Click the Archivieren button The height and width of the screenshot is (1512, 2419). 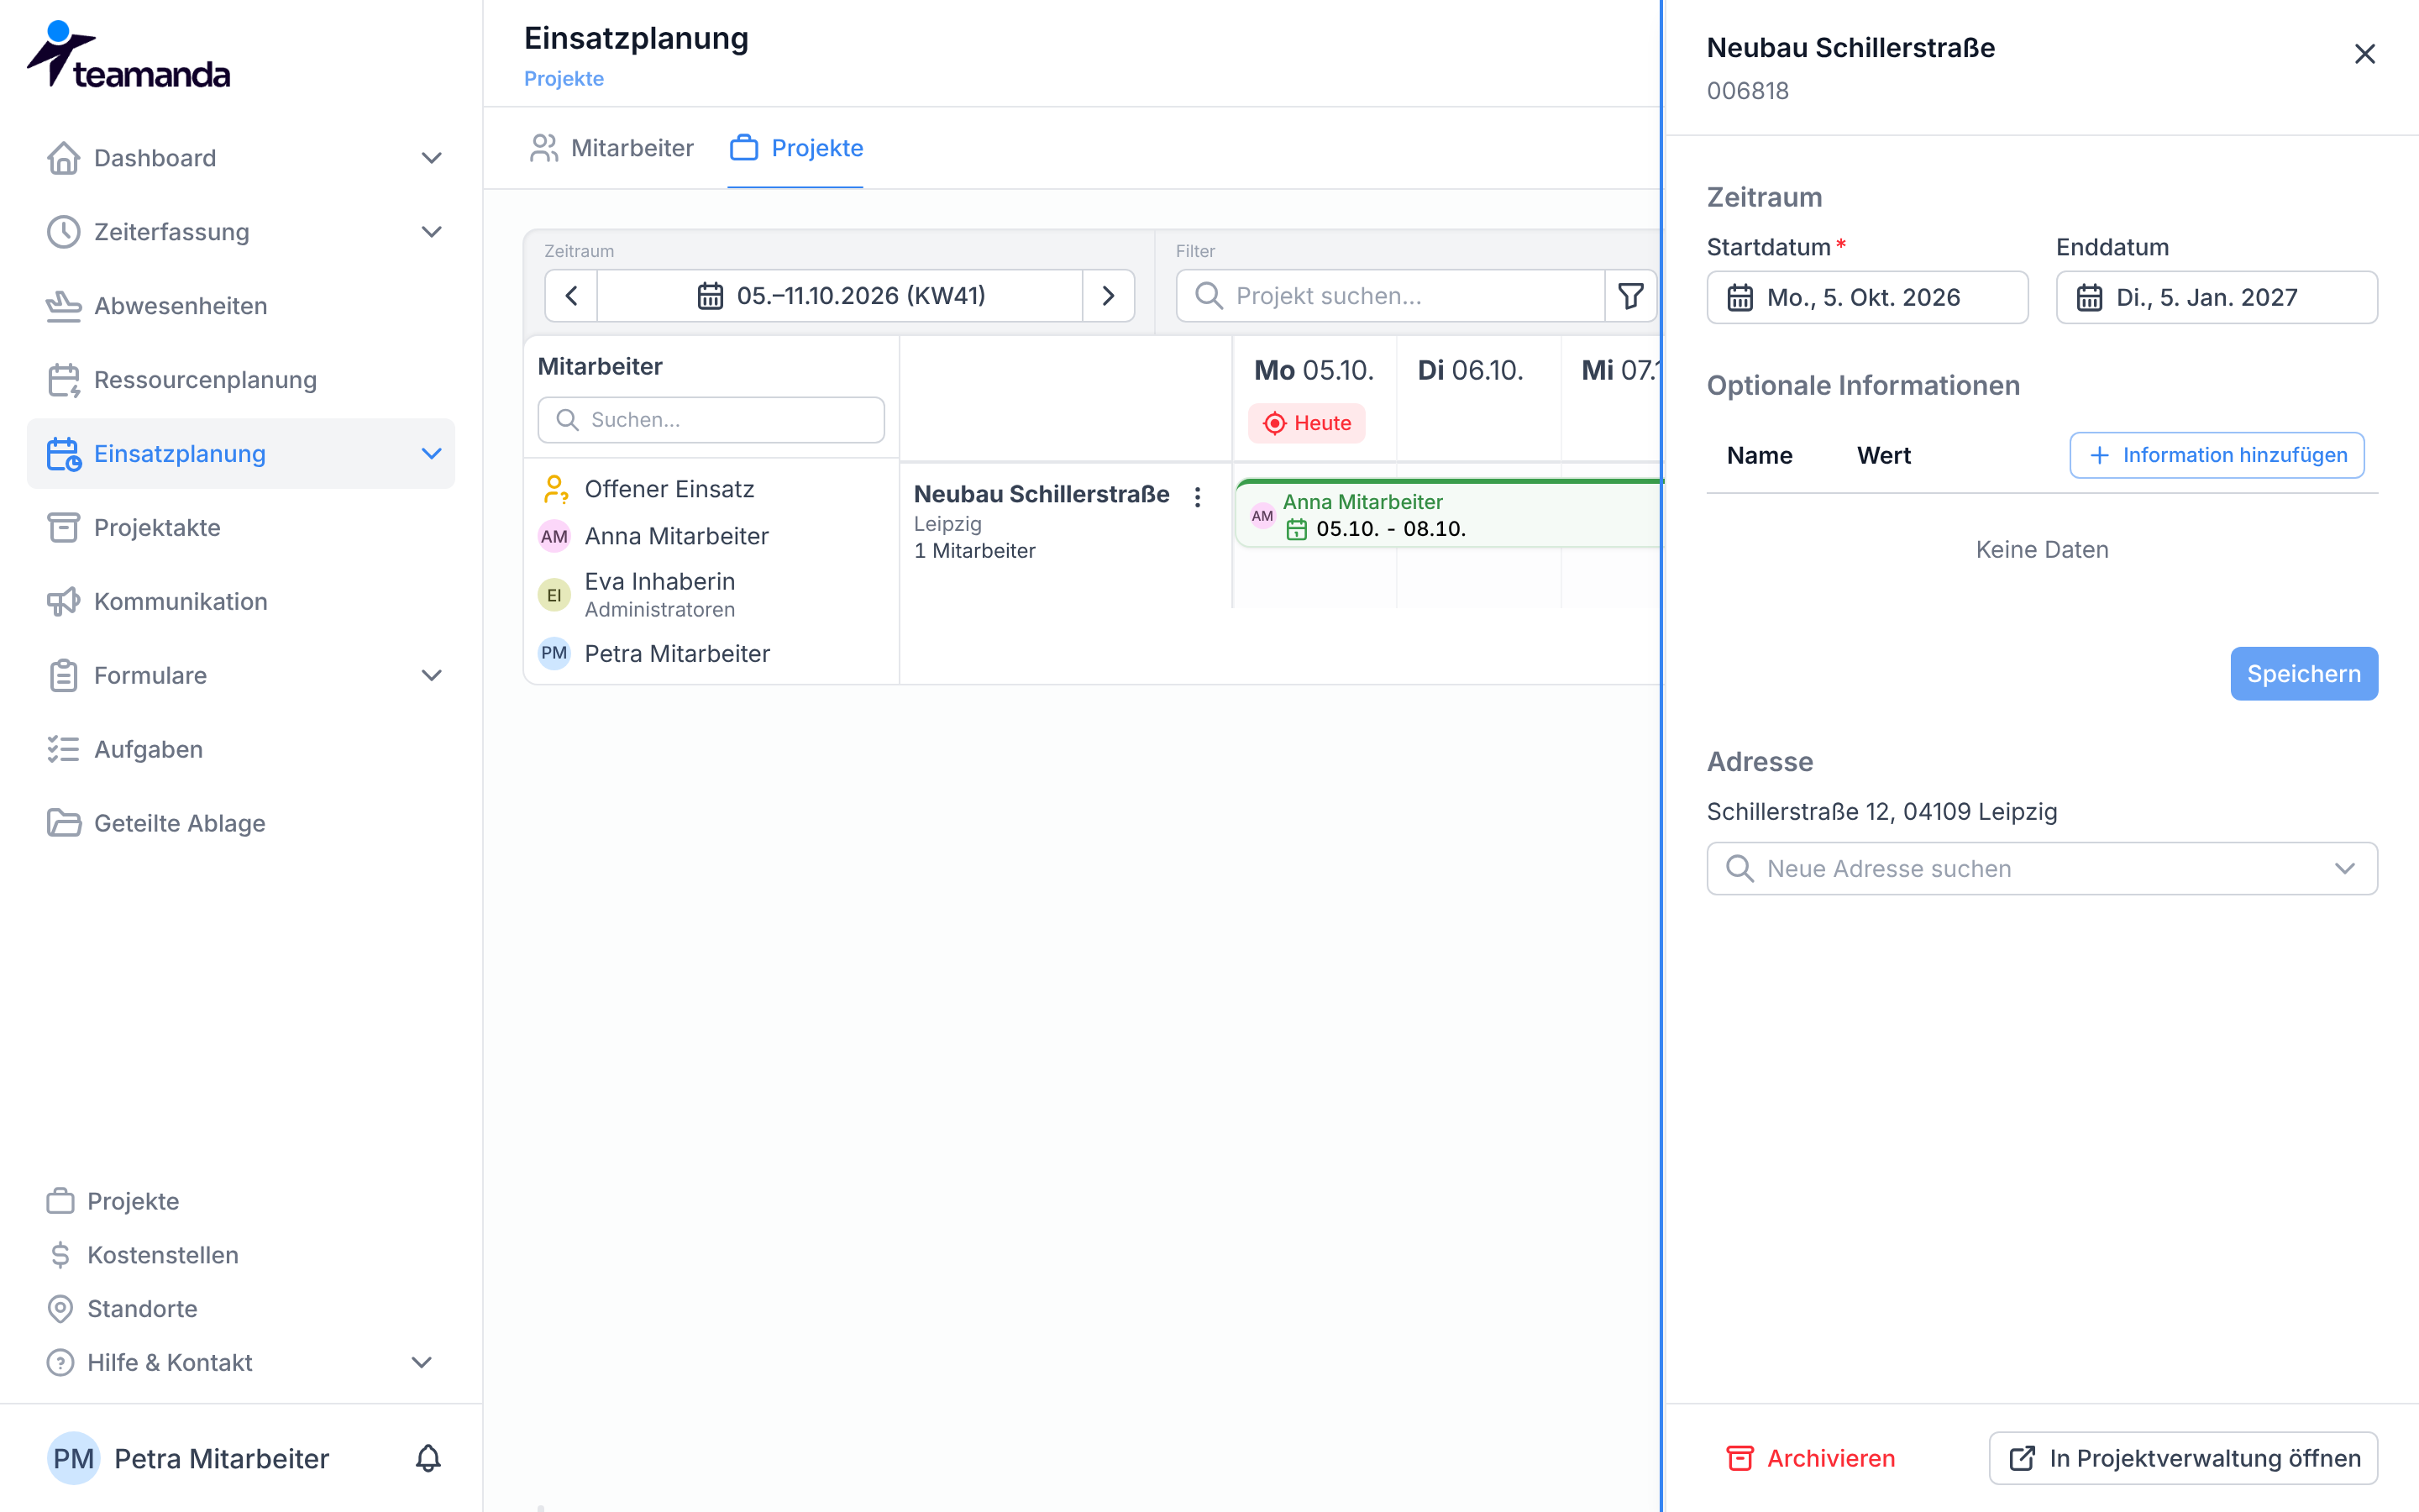(x=1810, y=1458)
